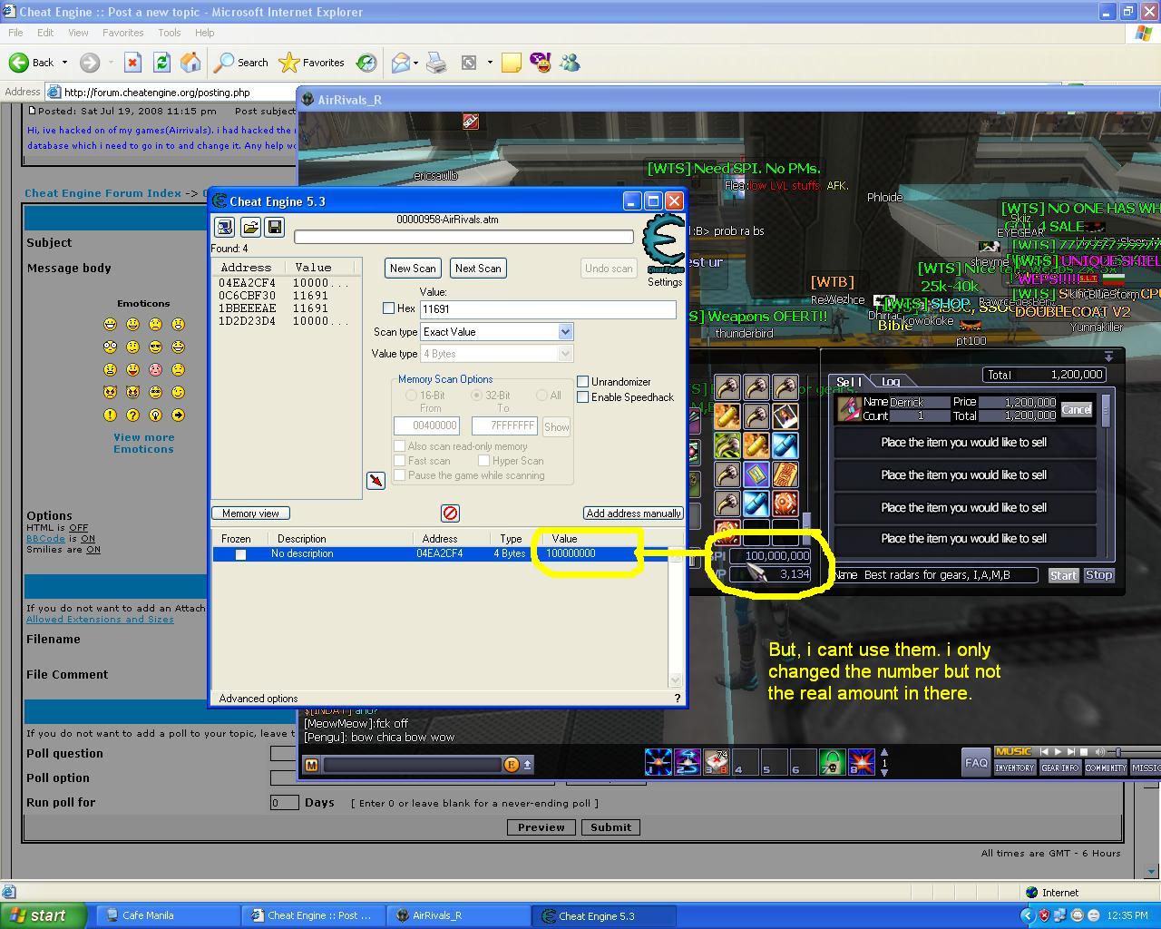Click the Print icon in IE toolbar
The height and width of the screenshot is (929, 1161).
coord(436,63)
